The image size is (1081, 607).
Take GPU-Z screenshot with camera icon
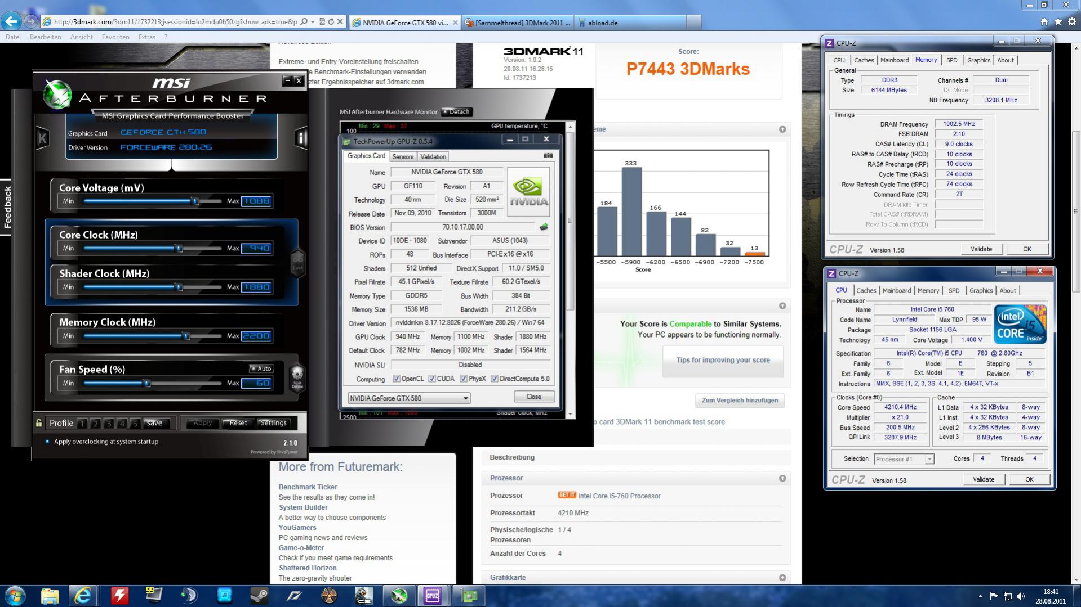click(548, 156)
